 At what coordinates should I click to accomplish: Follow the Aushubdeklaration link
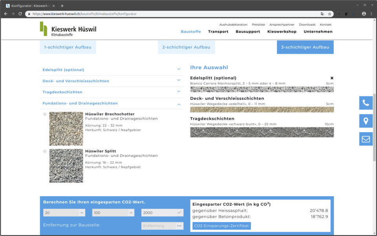click(x=233, y=24)
